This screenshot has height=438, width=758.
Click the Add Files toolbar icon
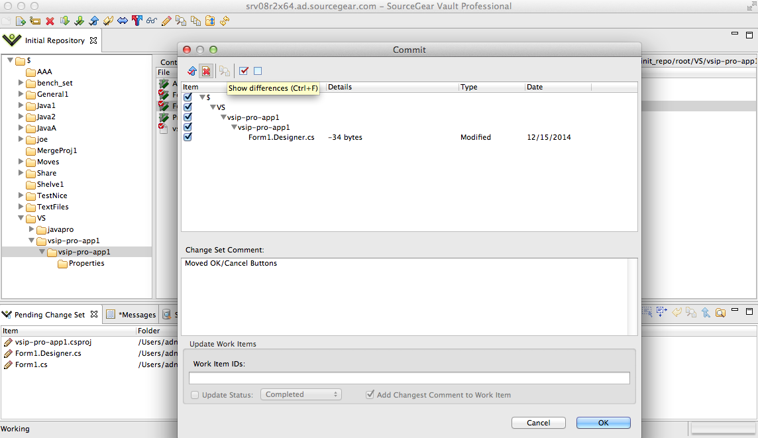(x=21, y=21)
